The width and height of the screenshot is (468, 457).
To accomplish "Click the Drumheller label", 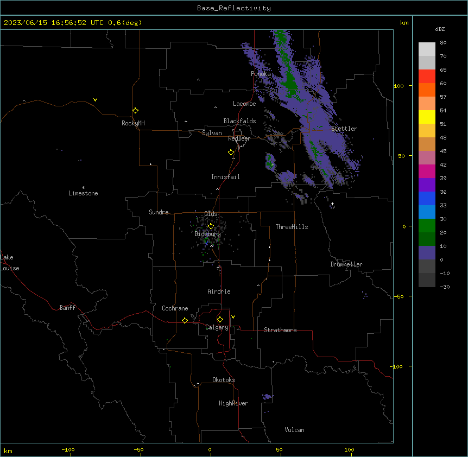I will coord(346,264).
